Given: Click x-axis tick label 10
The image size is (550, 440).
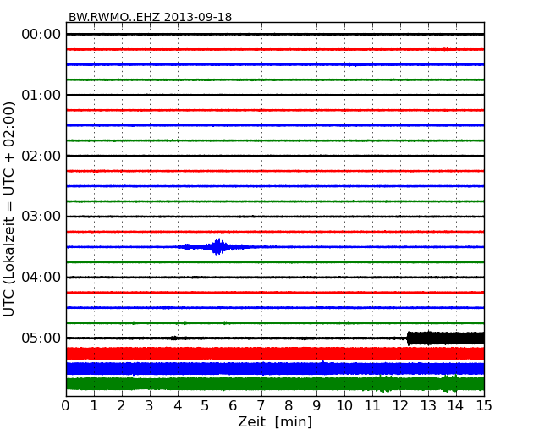Looking at the screenshot, I should pyautogui.click(x=344, y=406).
